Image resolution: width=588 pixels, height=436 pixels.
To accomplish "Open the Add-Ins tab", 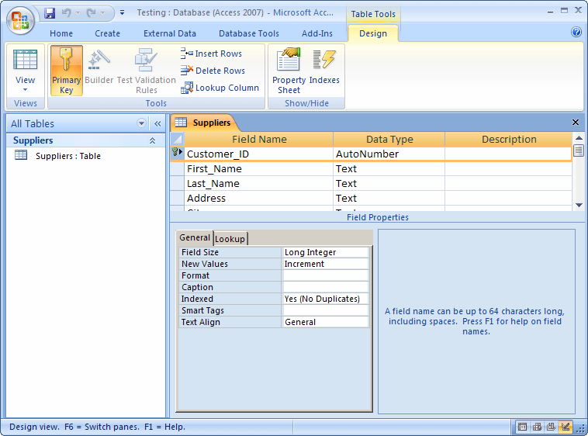I will [316, 33].
